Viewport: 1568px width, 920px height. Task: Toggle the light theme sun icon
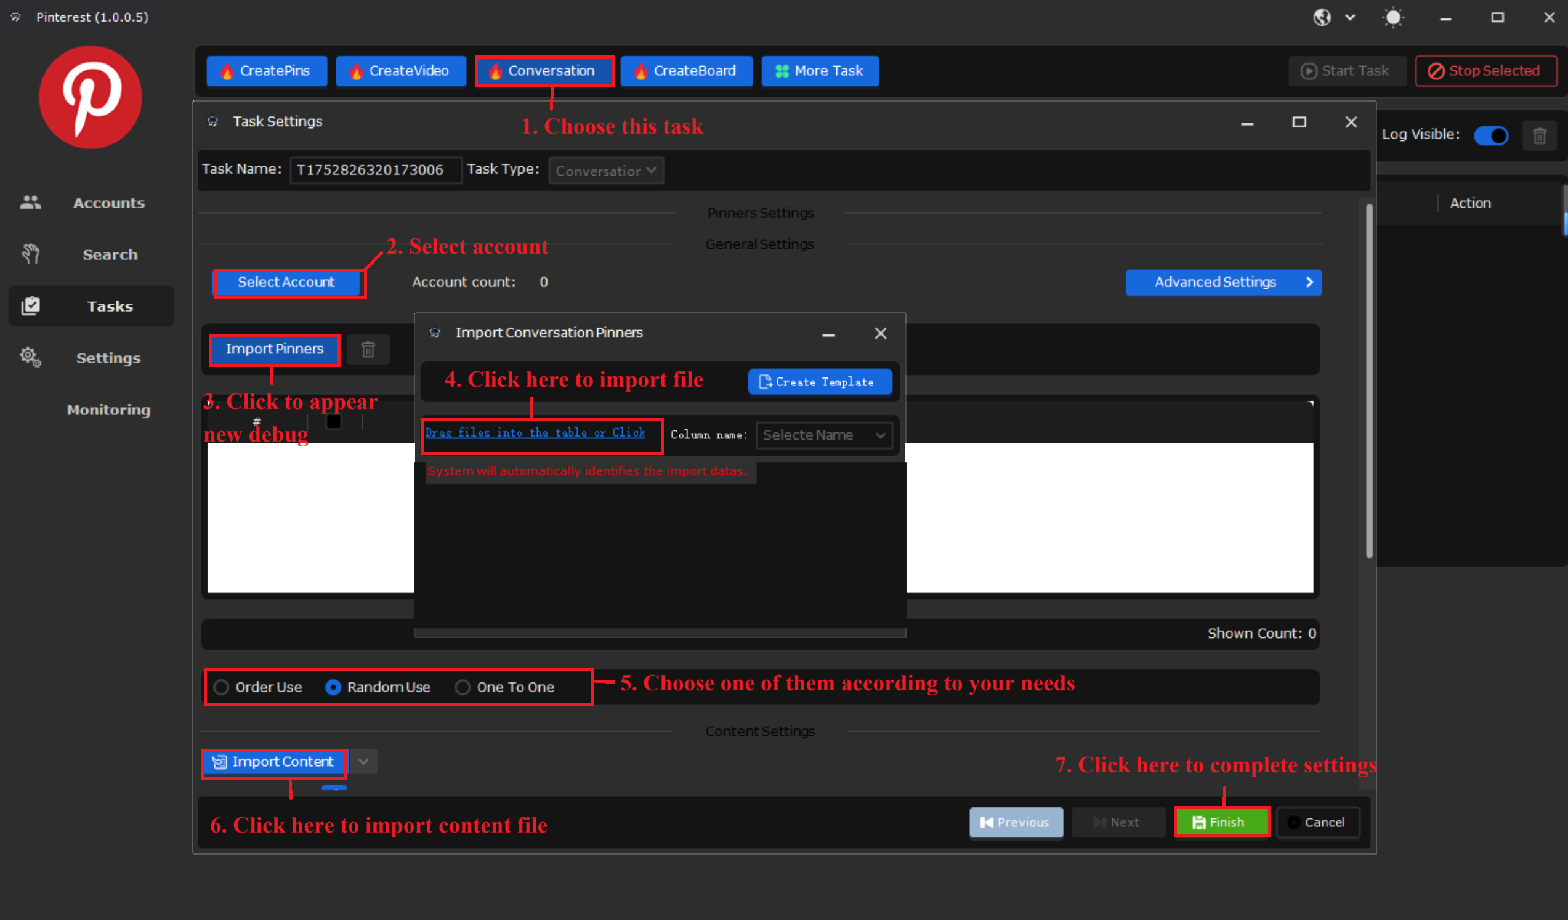pos(1393,17)
